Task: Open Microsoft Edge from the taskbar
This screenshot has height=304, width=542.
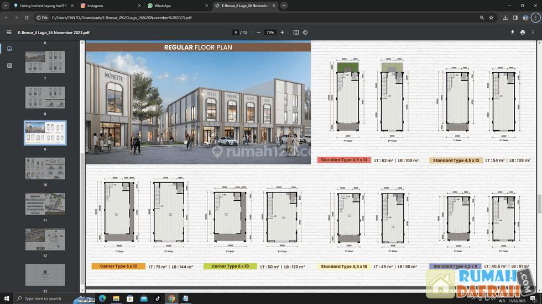Action: [x=102, y=298]
